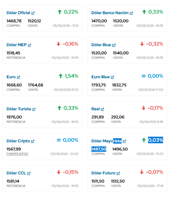Click the blue equals sign on Euro Blue
Viewport: 170px width, 197px height.
pos(144,76)
